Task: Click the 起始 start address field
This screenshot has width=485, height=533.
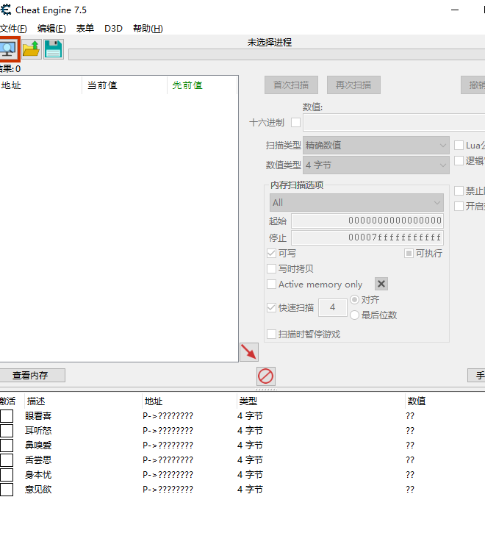Action: point(367,221)
